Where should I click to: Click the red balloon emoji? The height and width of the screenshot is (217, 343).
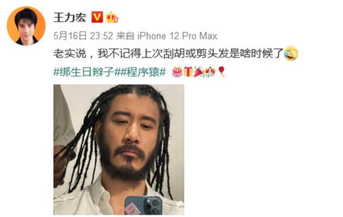click(x=221, y=72)
